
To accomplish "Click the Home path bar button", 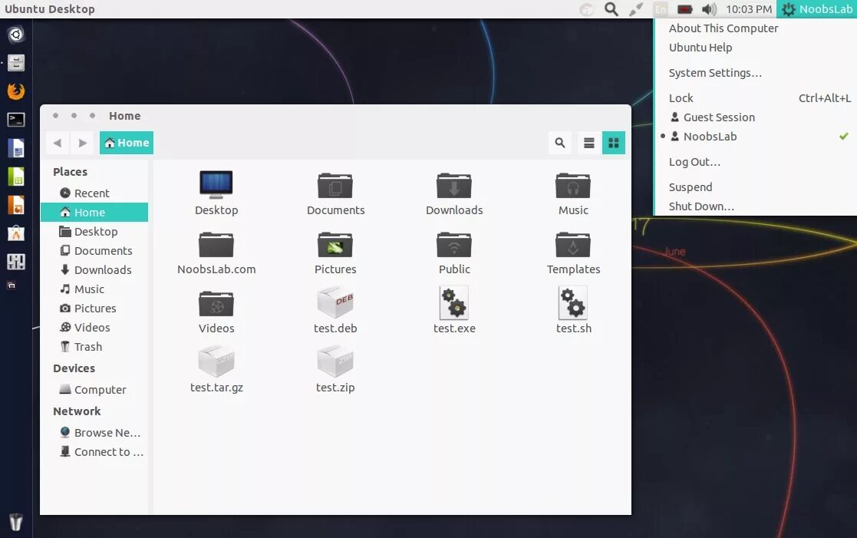I will [127, 143].
